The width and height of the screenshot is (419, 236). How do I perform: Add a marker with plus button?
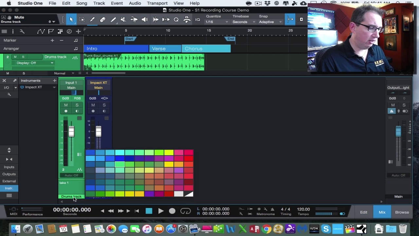(52, 40)
